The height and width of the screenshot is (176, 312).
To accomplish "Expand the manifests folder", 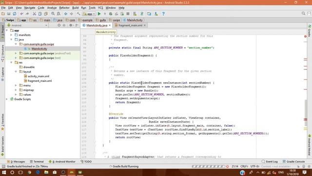I will (x=11, y=35).
